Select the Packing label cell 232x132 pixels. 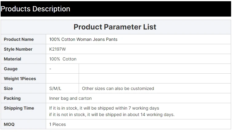[x=12, y=98]
